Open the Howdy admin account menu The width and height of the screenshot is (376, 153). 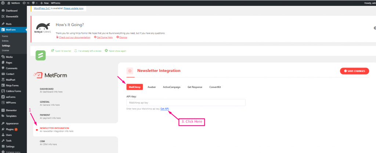[x=369, y=3]
